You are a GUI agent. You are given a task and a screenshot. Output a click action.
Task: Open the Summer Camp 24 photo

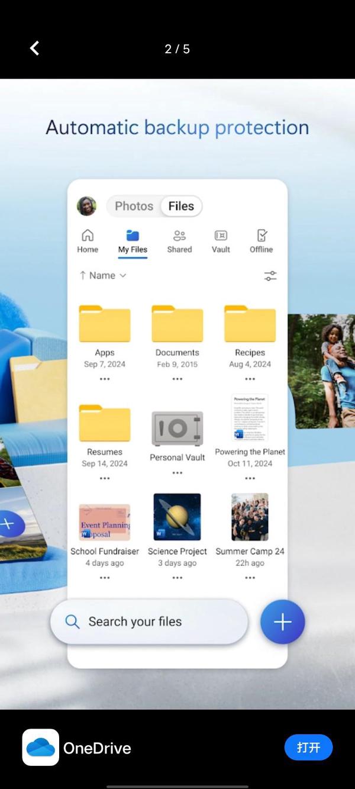tap(250, 517)
